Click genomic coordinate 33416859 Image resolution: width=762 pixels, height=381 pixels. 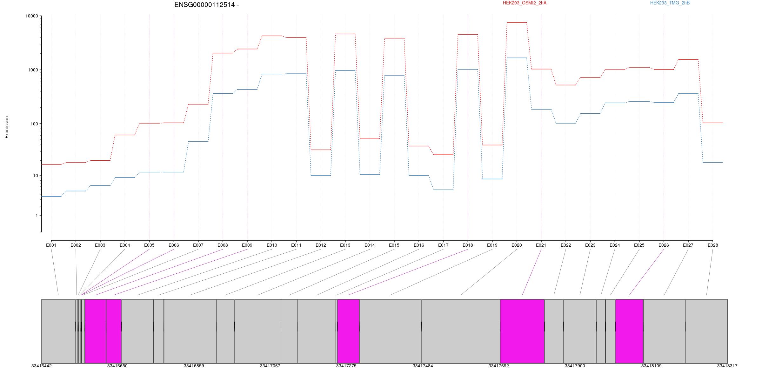pos(194,366)
